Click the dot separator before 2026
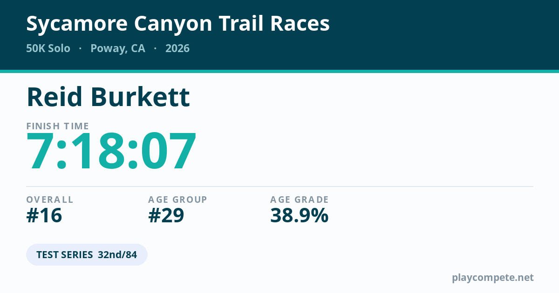This screenshot has height=293, width=559. click(x=155, y=49)
